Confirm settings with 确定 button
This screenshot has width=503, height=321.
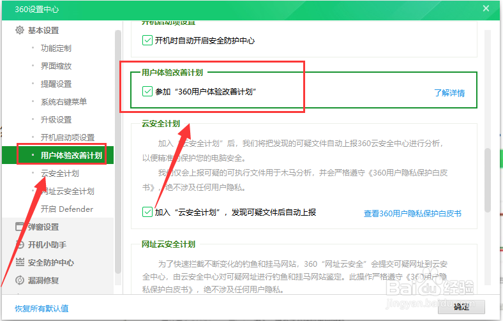tap(462, 307)
